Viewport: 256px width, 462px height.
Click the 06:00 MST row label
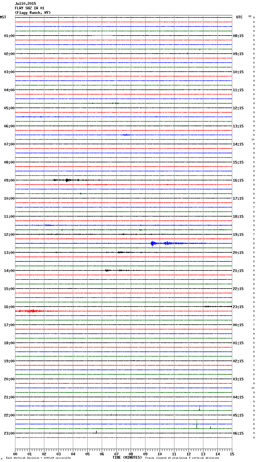tap(9, 126)
